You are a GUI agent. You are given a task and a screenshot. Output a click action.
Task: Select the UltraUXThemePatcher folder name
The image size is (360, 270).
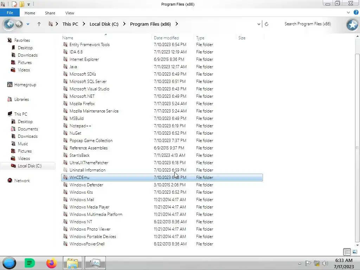pos(89,162)
